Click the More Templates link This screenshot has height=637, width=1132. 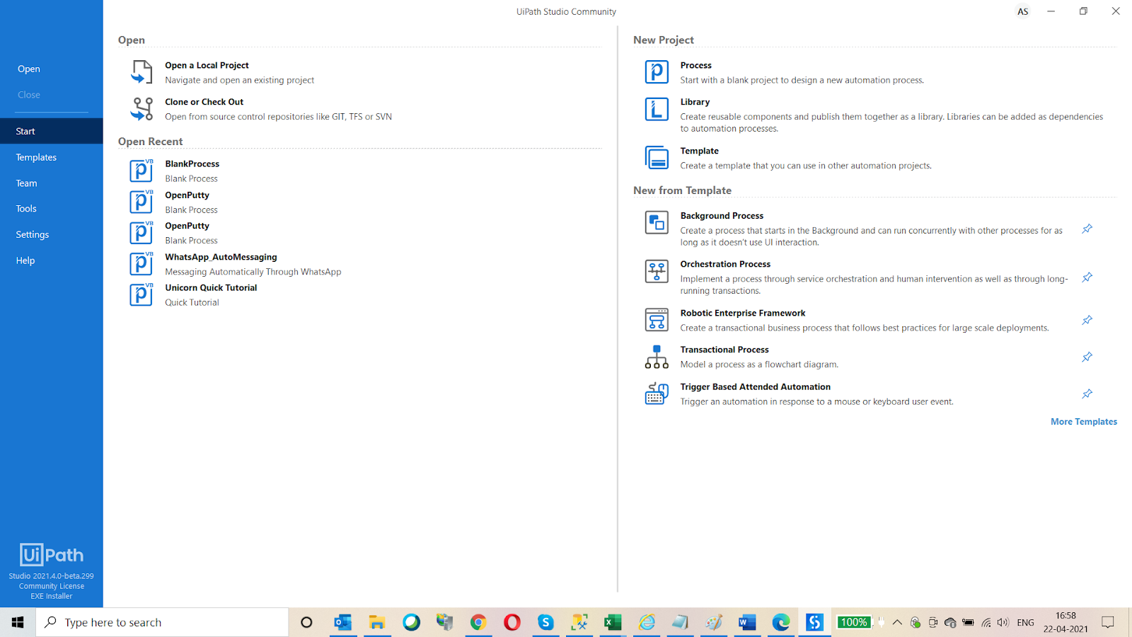[x=1084, y=421]
